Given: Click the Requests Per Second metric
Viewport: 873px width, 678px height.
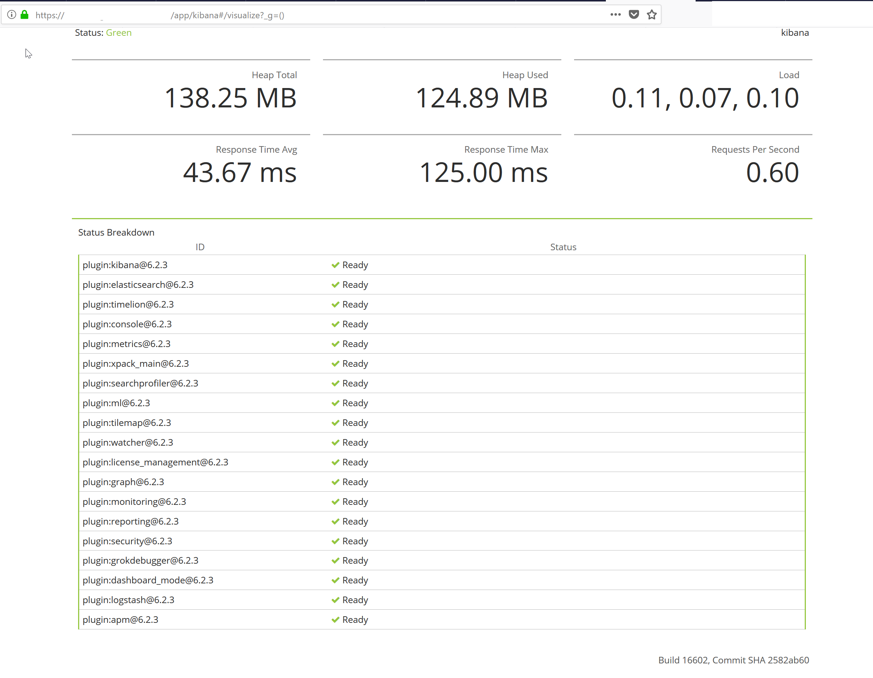Looking at the screenshot, I should 772,172.
